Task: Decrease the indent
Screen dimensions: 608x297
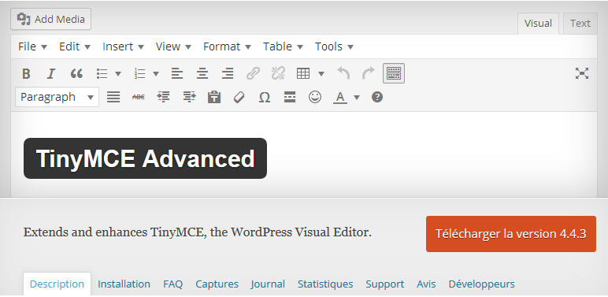Action: pos(164,97)
